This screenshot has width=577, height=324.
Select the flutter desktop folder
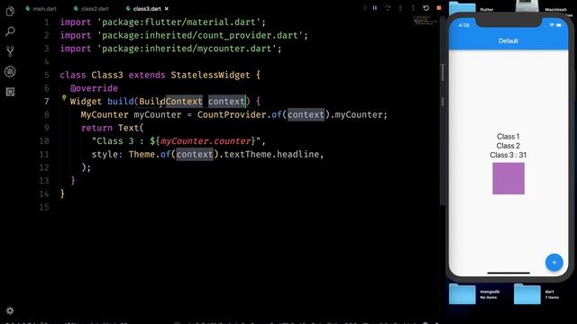(x=463, y=7)
